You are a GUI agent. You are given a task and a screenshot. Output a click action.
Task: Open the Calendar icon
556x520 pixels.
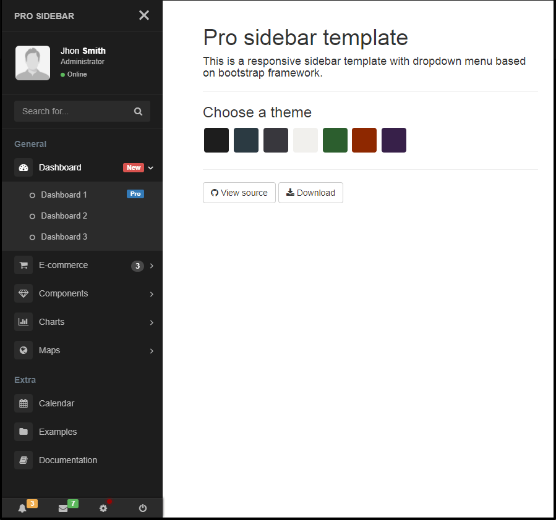click(x=23, y=403)
